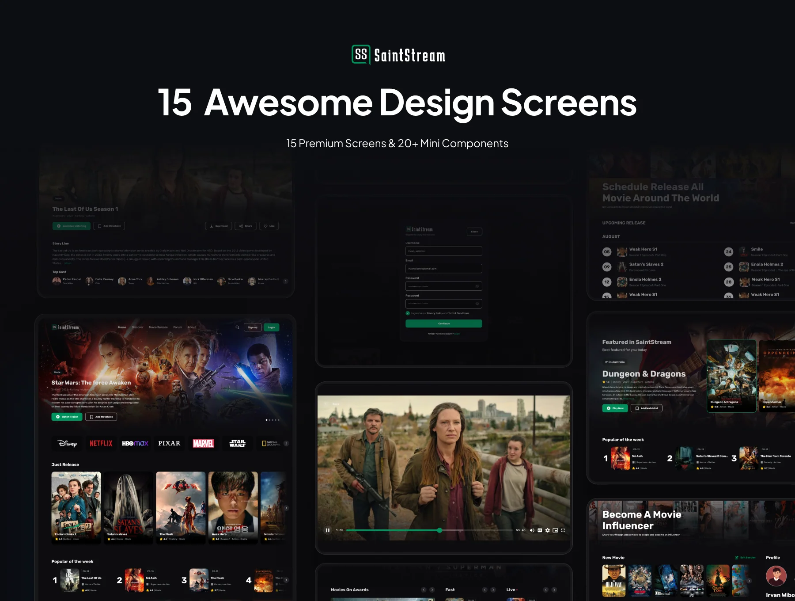Open the Dungeon & Dragons featured poster card
Screen dimensions: 795x601
[732, 376]
